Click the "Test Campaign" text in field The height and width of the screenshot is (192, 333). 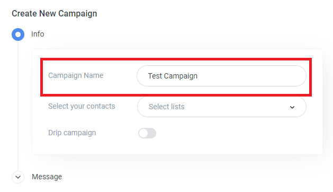point(173,76)
